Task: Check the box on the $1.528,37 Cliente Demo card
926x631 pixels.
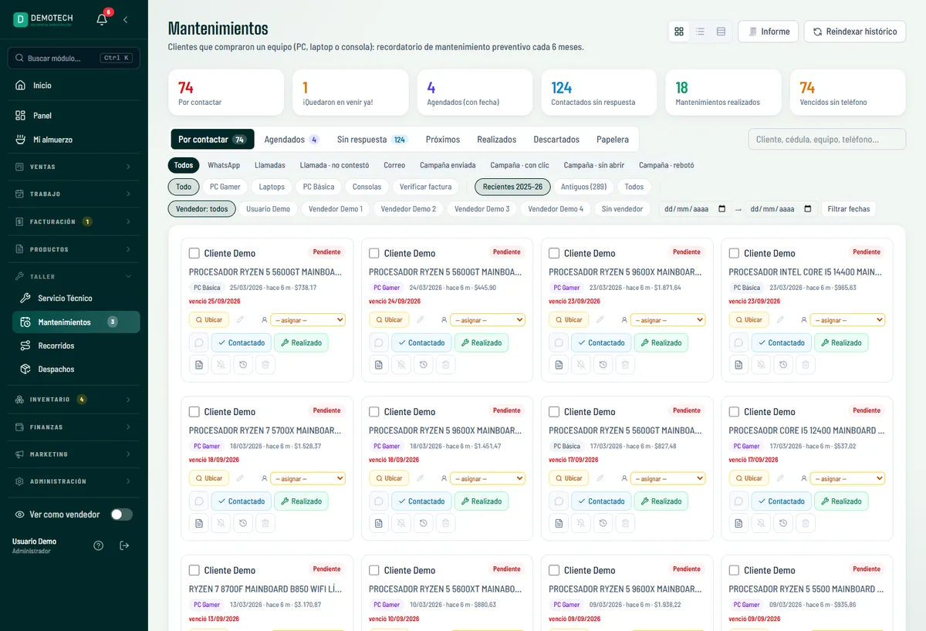Action: pyautogui.click(x=194, y=412)
